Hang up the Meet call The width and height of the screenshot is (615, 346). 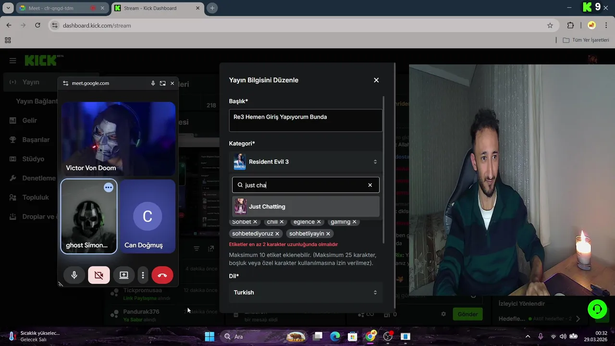click(x=162, y=275)
